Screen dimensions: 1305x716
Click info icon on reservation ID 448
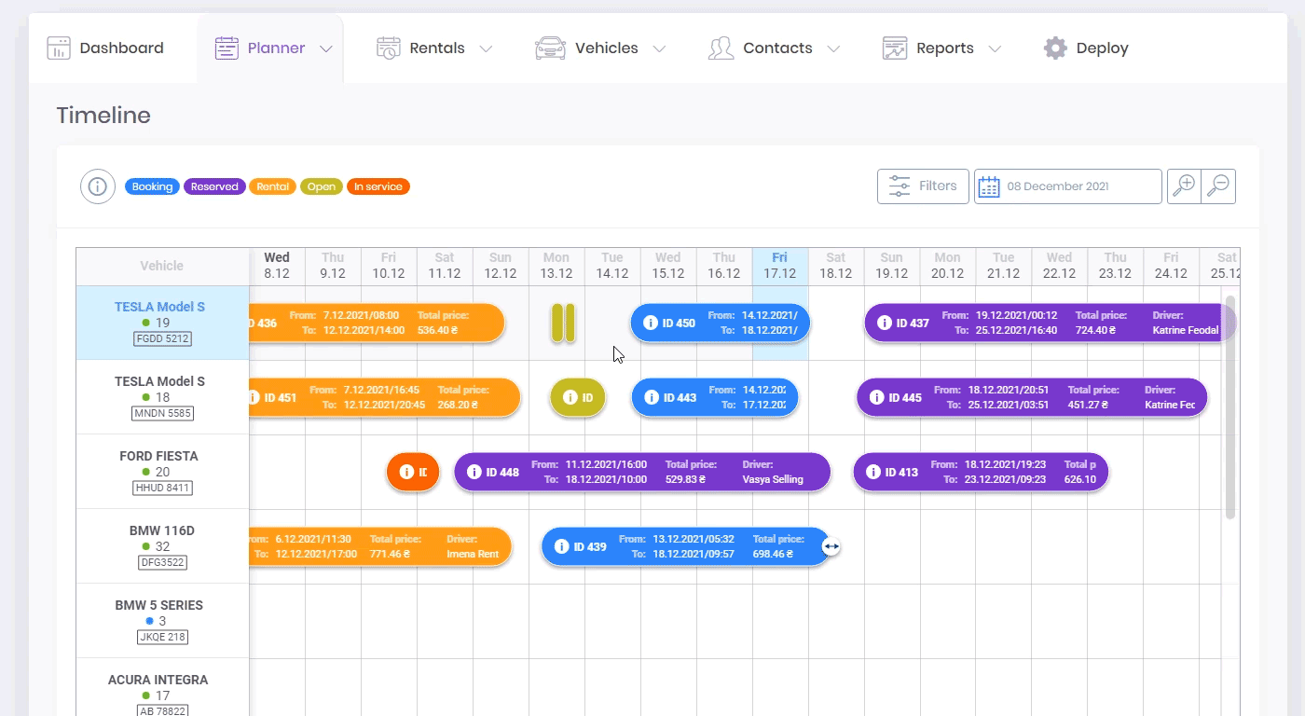[474, 473]
